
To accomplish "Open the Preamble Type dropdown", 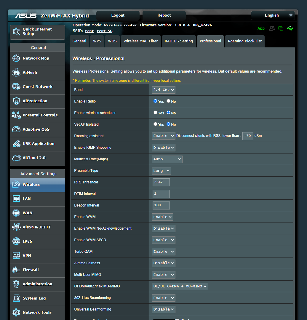I will click(161, 171).
